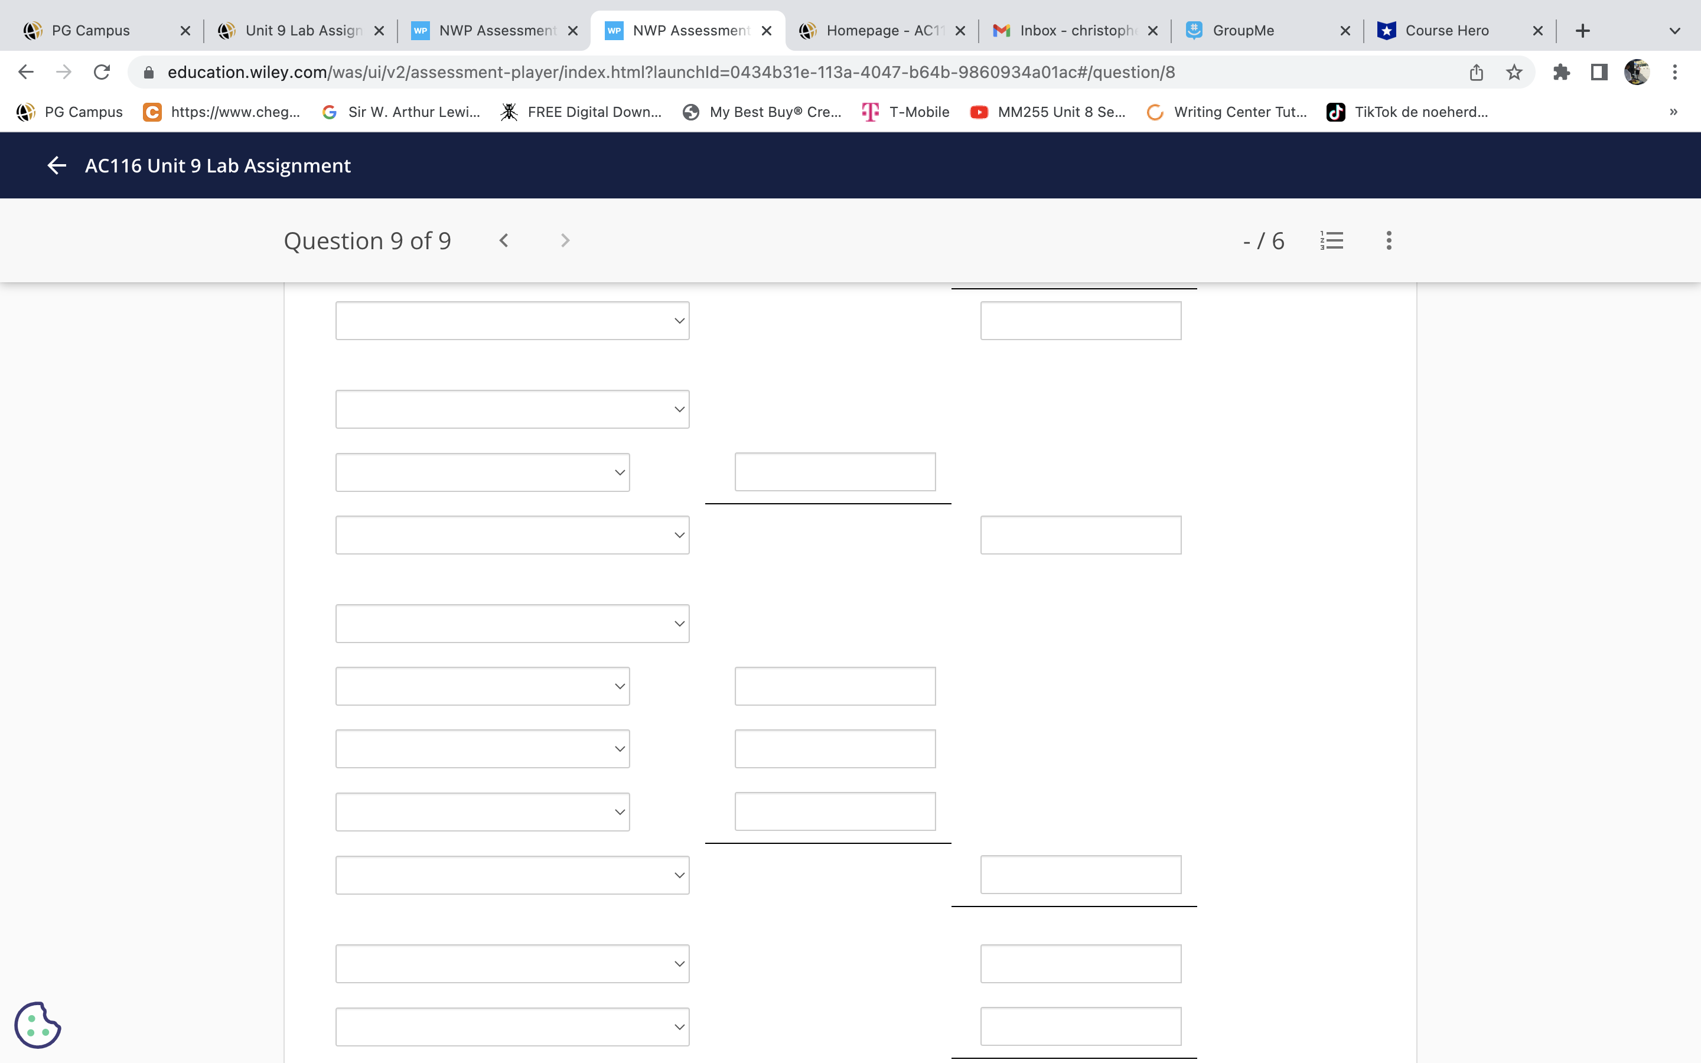The image size is (1701, 1063).
Task: Click the topmost right-column input field
Action: pos(1080,321)
